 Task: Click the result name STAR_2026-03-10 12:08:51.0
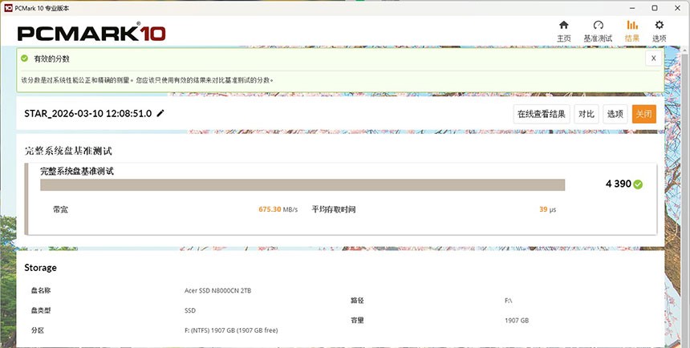[x=88, y=114]
